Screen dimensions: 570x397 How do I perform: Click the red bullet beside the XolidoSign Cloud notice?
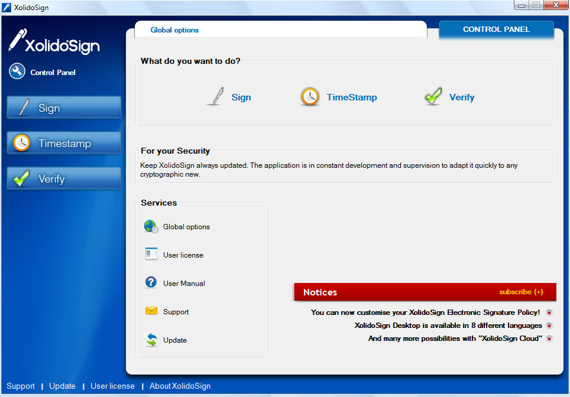pos(549,339)
